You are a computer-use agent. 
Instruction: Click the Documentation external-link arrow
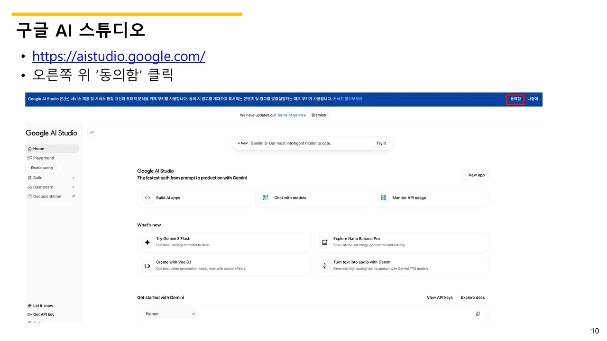point(73,196)
